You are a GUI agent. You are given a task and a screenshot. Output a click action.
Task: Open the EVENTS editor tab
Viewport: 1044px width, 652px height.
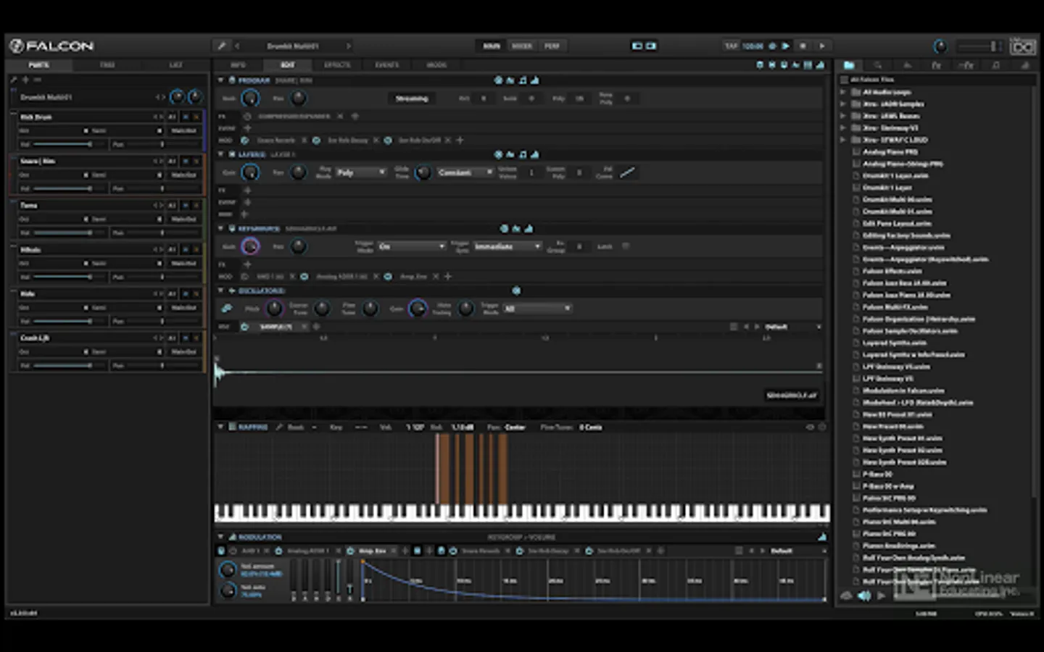tap(387, 65)
